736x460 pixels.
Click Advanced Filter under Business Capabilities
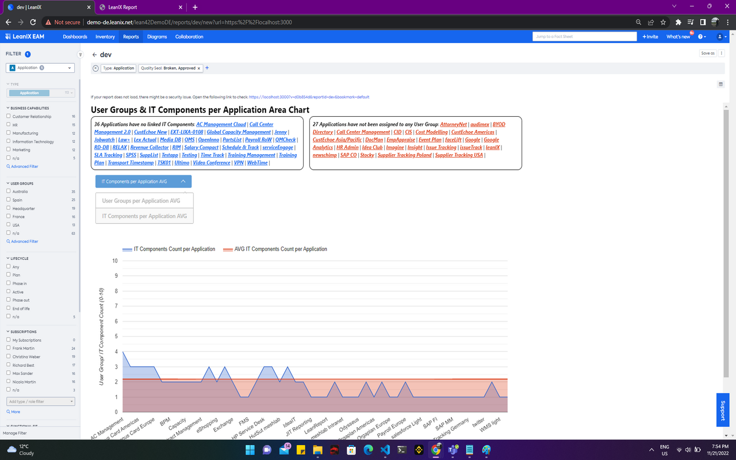[x=22, y=166]
